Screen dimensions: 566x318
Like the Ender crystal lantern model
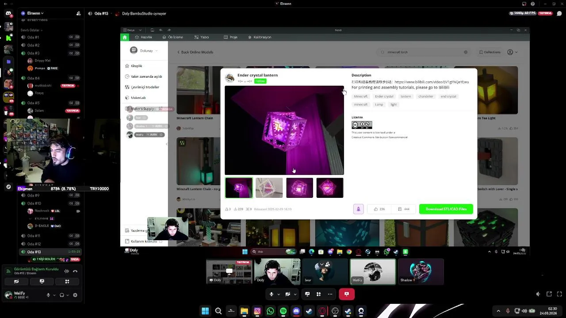pos(379,209)
